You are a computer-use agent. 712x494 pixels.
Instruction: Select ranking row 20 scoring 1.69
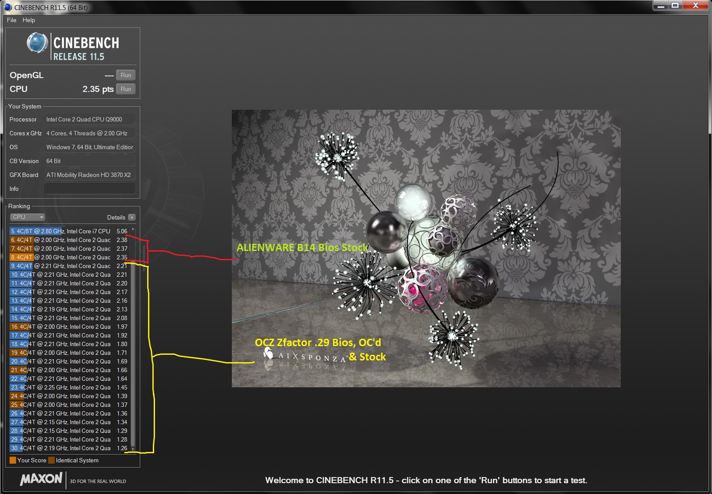pyautogui.click(x=69, y=361)
